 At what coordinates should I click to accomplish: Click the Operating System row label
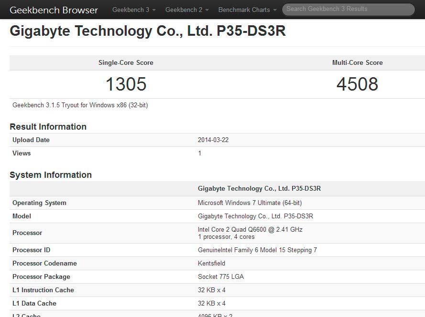[39, 203]
